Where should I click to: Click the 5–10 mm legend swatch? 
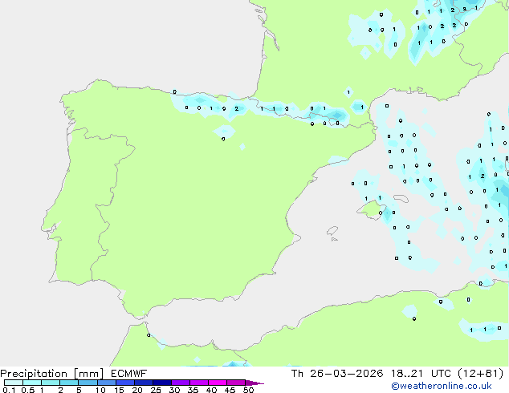pyautogui.click(x=88, y=383)
